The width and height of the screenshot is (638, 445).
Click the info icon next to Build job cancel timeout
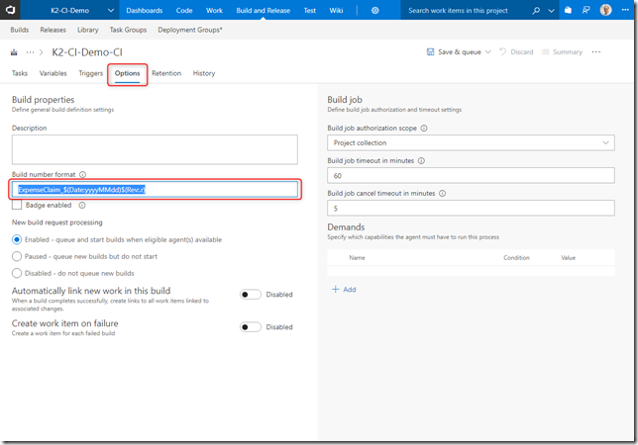(442, 193)
